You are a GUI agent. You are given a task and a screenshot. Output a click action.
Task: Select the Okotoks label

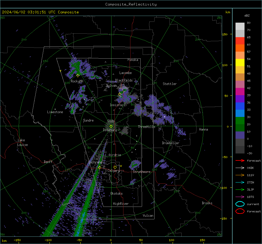[116, 194]
